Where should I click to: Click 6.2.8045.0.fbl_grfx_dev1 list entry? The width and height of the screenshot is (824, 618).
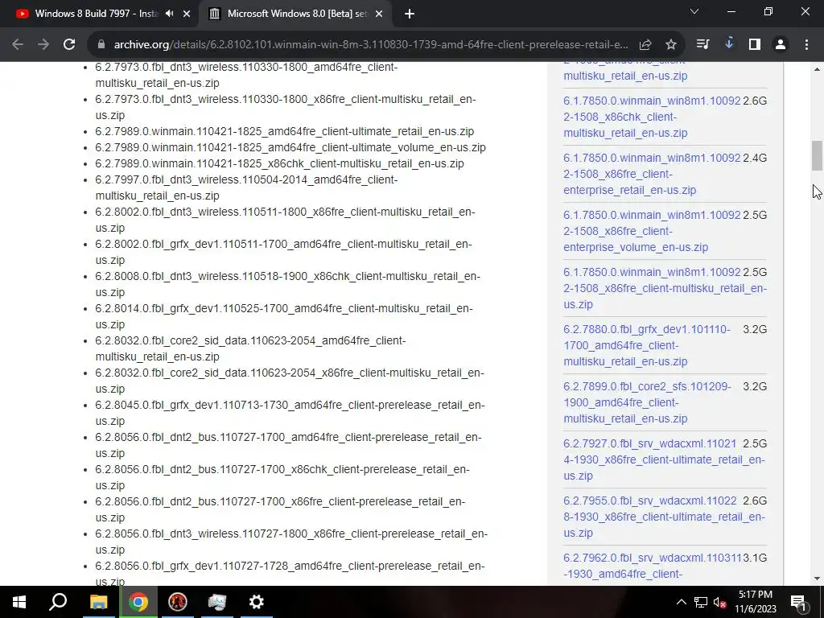click(x=290, y=413)
